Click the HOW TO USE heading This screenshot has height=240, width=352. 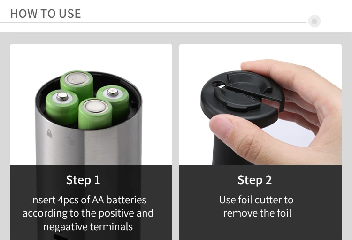pyautogui.click(x=46, y=14)
